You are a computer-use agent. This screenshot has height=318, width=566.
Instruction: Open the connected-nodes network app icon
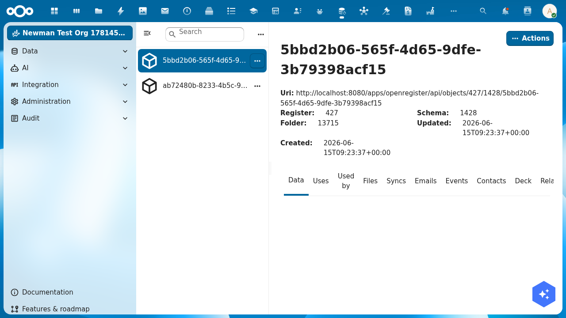pos(364,11)
